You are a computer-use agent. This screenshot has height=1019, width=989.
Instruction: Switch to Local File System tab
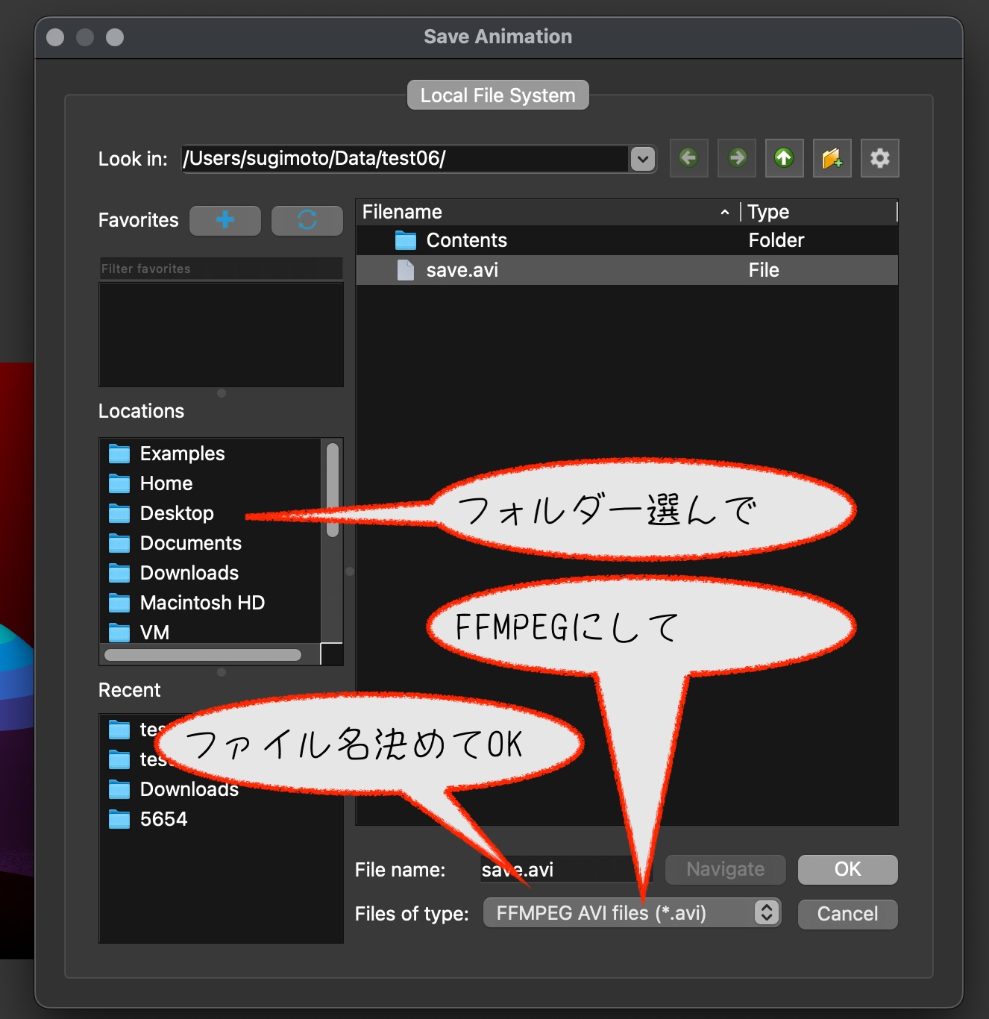(x=497, y=95)
